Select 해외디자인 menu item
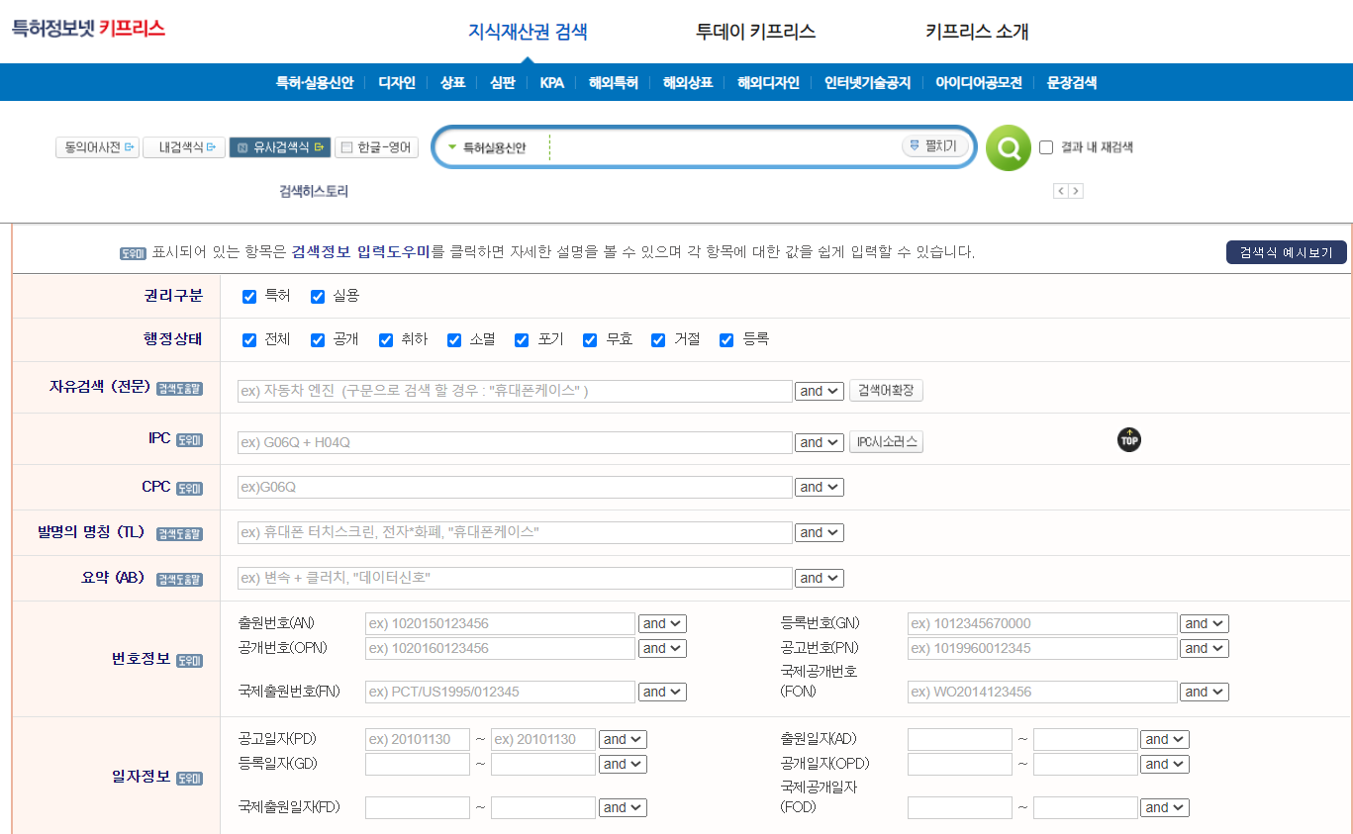The image size is (1353, 834). point(768,83)
